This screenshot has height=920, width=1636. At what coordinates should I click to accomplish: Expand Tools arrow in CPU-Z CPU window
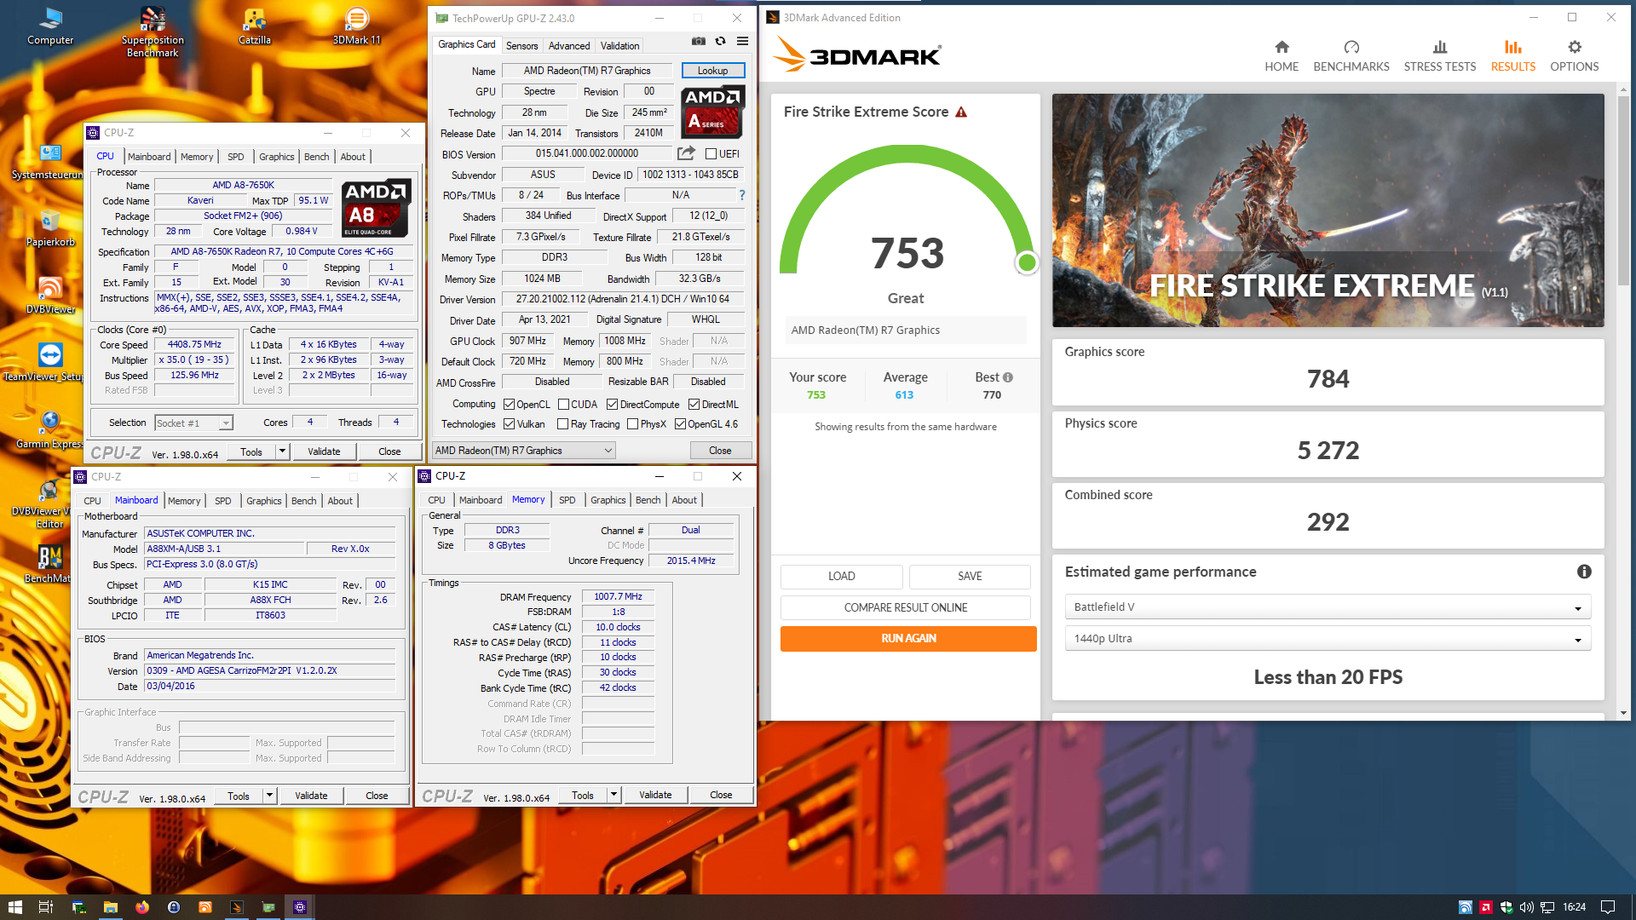point(282,452)
